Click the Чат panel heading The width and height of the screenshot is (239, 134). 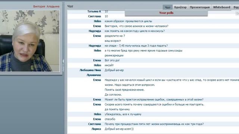[70, 6]
